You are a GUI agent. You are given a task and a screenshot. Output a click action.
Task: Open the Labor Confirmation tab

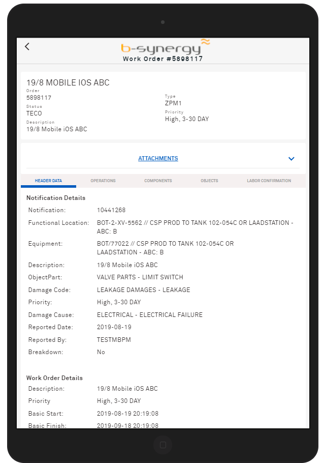[269, 181]
